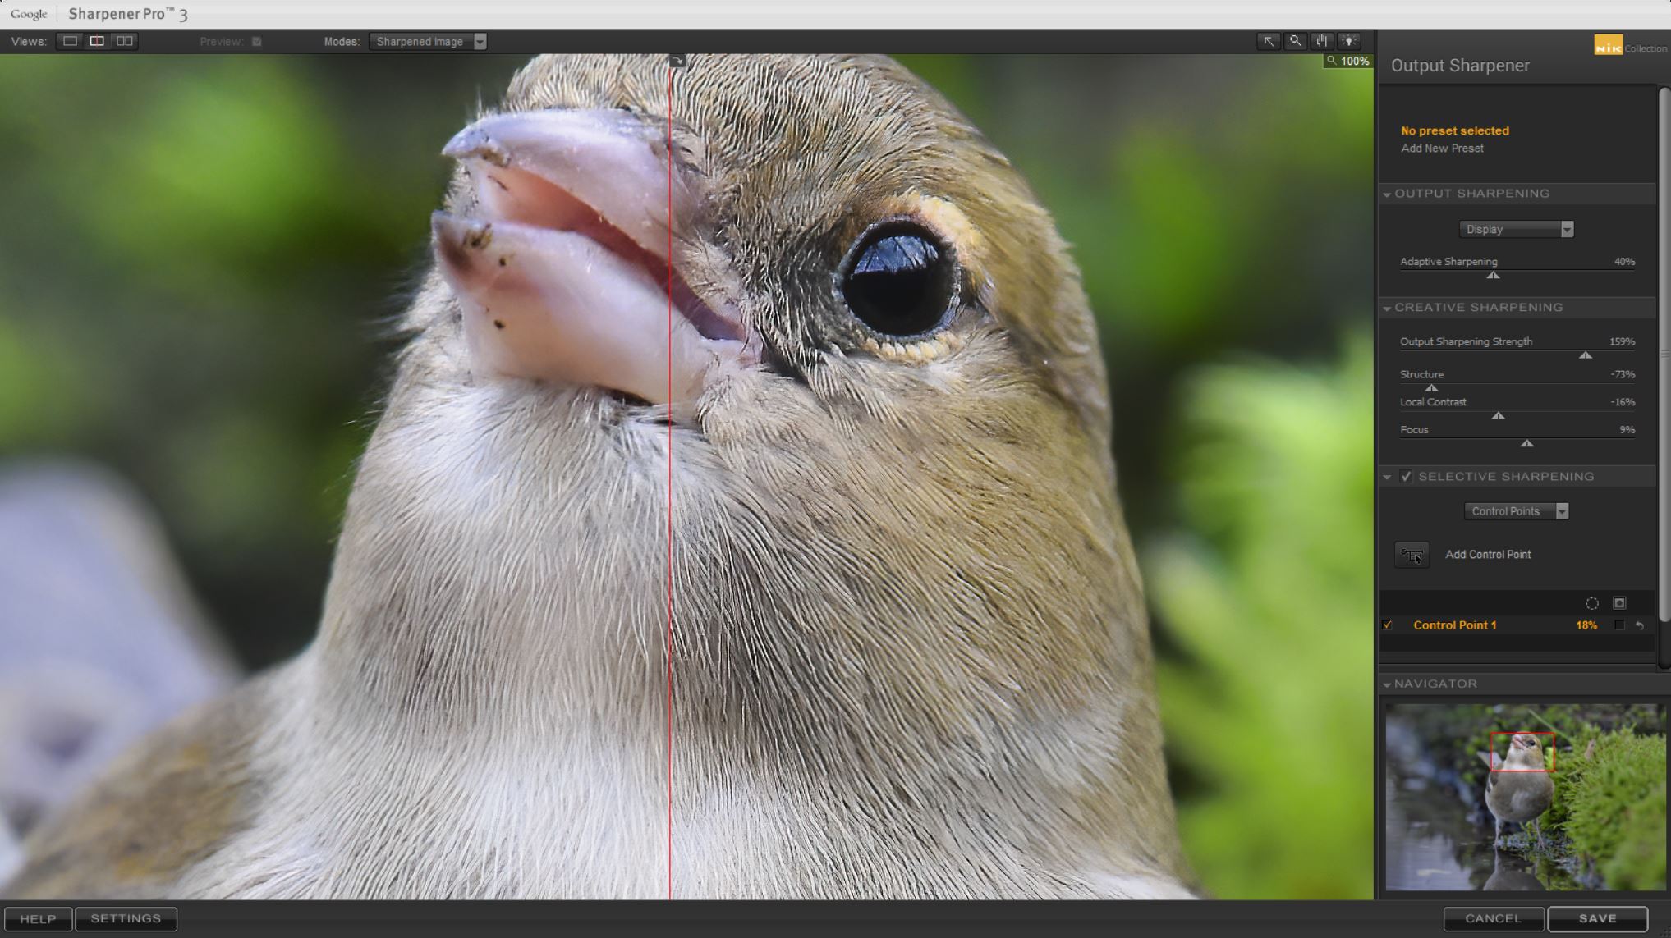Click the Add Control Point icon button

pos(1412,555)
